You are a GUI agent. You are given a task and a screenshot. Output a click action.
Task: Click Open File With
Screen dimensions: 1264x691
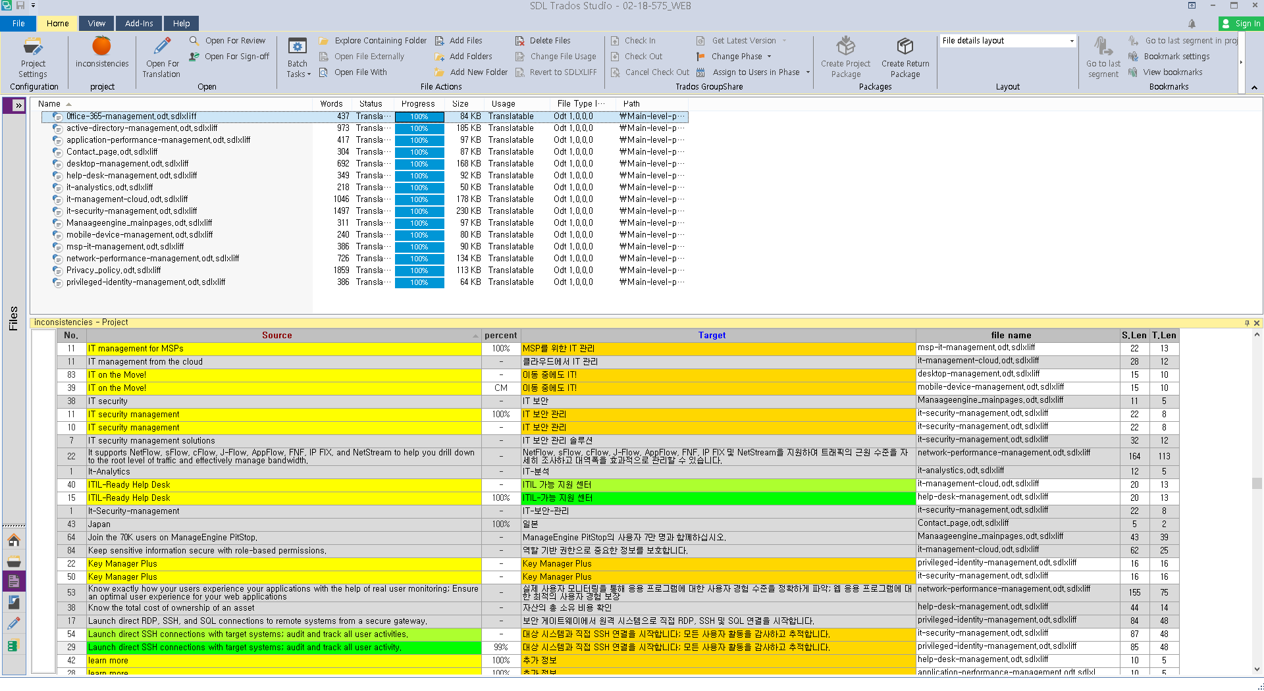pos(353,72)
